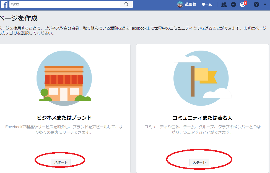This screenshot has height=173, width=270.
Task: Select the ビジネスまたはブランド heading
Action: coord(64,118)
